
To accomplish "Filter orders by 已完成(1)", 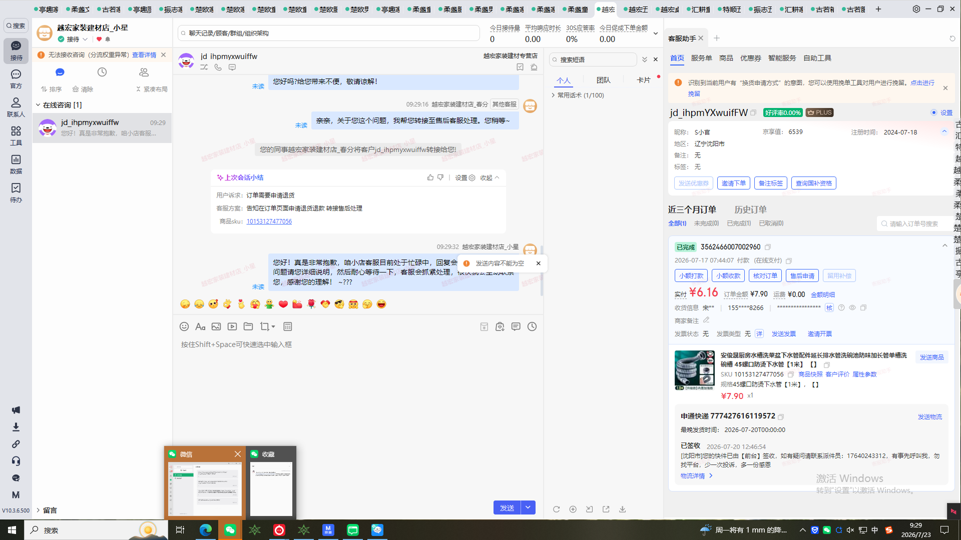I will pos(739,223).
